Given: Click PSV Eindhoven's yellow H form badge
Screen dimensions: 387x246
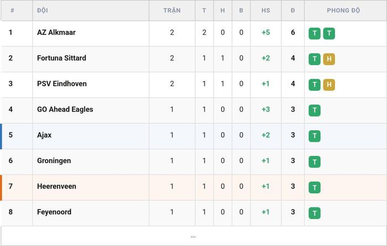Looking at the screenshot, I should [x=329, y=85].
